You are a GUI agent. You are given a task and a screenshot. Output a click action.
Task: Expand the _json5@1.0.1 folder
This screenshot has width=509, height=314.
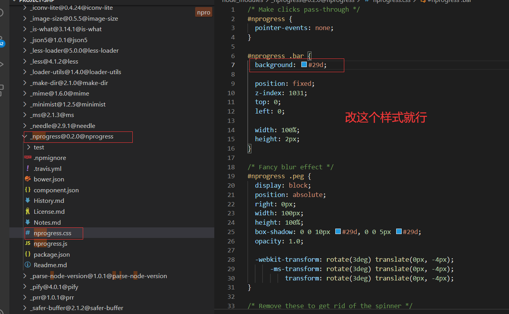(25, 40)
